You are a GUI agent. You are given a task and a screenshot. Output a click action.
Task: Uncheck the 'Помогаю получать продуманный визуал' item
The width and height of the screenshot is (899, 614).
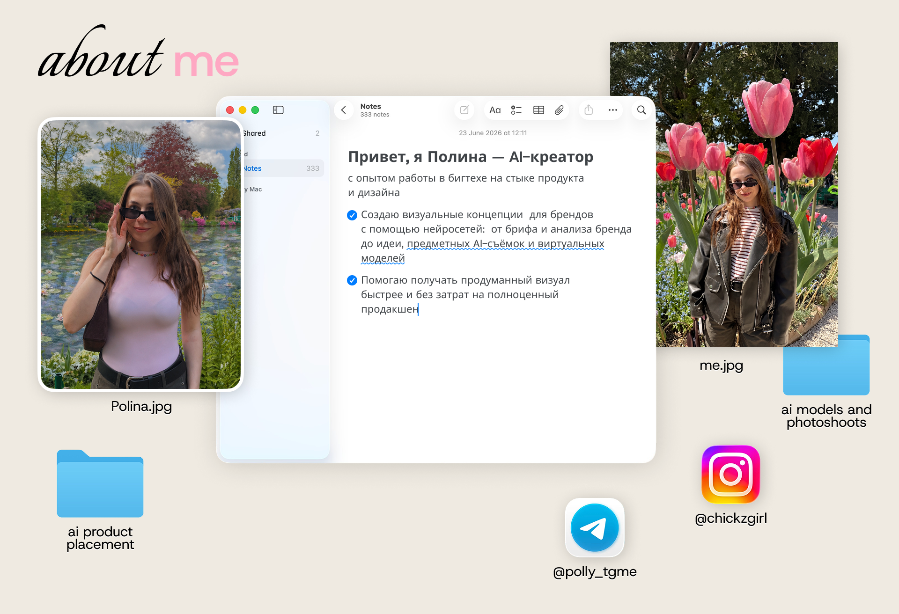tap(352, 280)
